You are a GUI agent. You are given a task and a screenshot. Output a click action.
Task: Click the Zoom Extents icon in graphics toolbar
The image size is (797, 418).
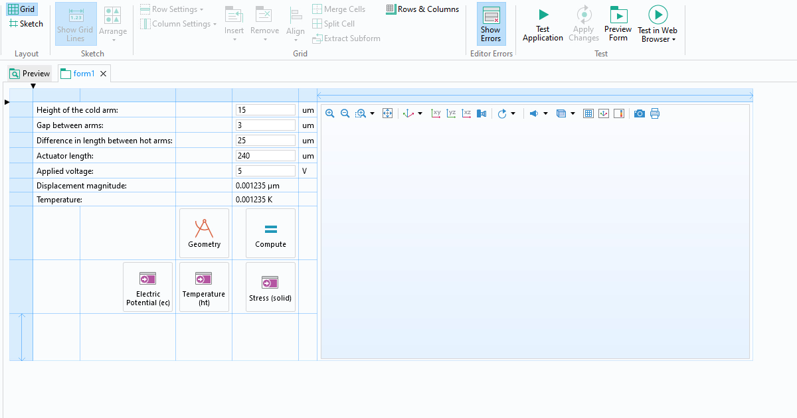click(387, 113)
